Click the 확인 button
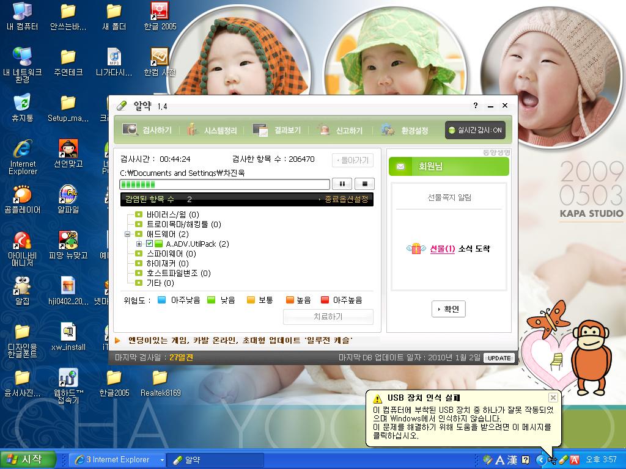Image resolution: width=626 pixels, height=469 pixels. [448, 309]
